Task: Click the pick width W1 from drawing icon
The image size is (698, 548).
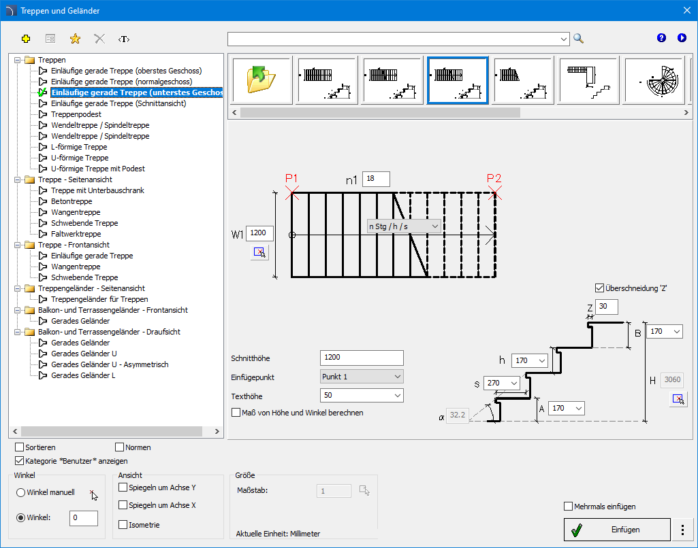Action: (x=259, y=253)
